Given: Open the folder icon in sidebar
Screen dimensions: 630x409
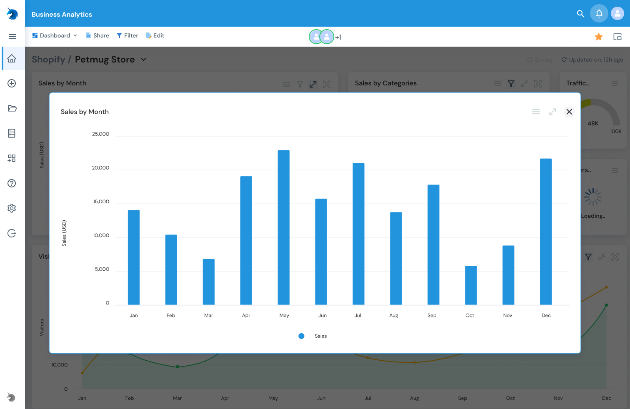Looking at the screenshot, I should [x=12, y=108].
